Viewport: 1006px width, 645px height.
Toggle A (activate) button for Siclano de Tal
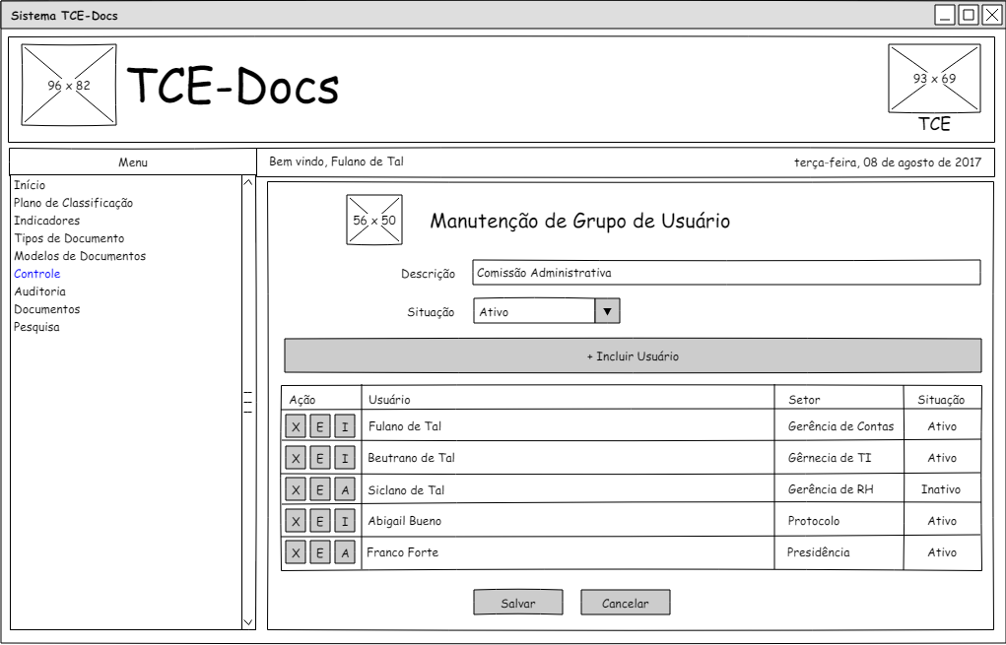click(344, 489)
